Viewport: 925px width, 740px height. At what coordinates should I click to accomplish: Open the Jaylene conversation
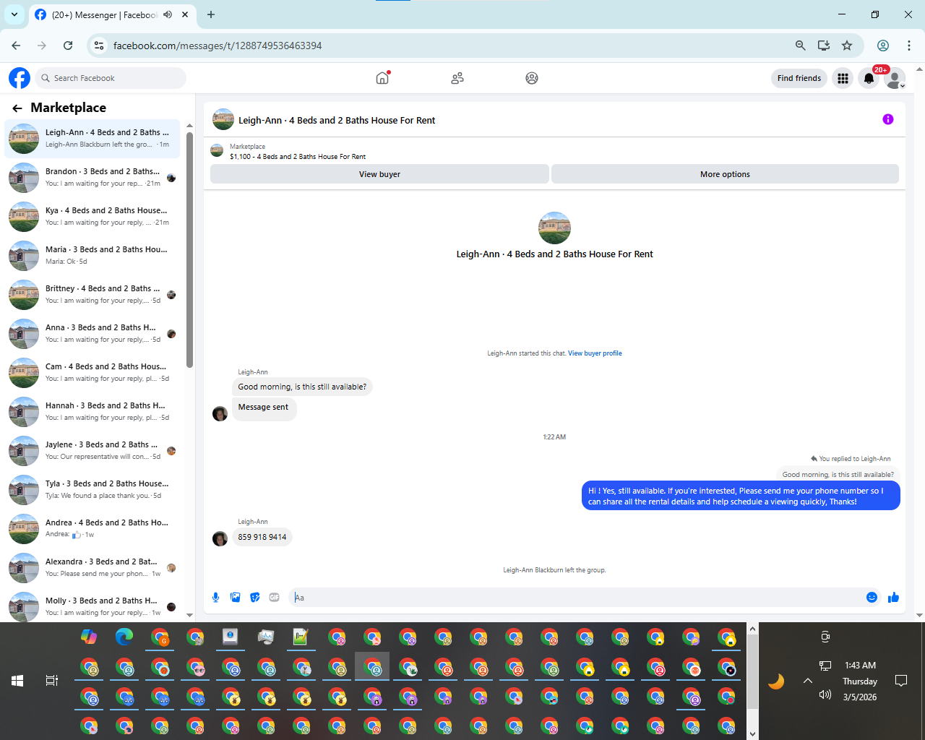click(92, 450)
